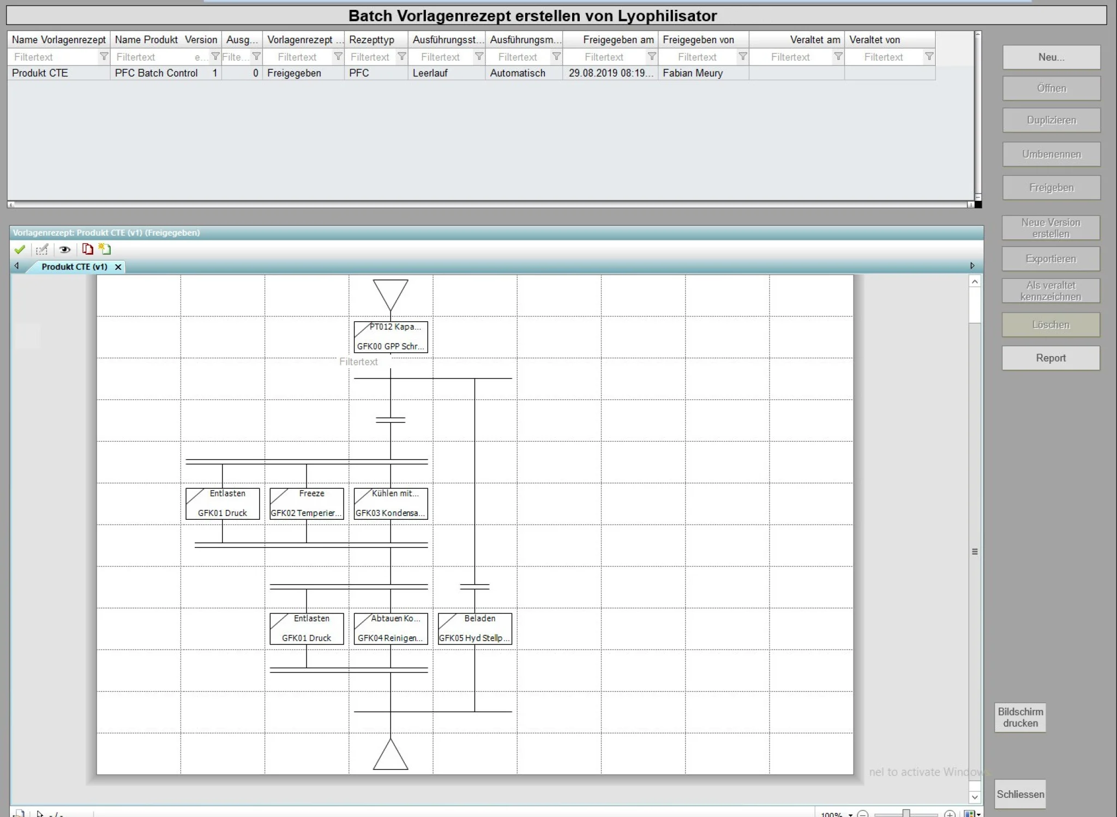Click Neue Version erstellen button

pyautogui.click(x=1050, y=228)
